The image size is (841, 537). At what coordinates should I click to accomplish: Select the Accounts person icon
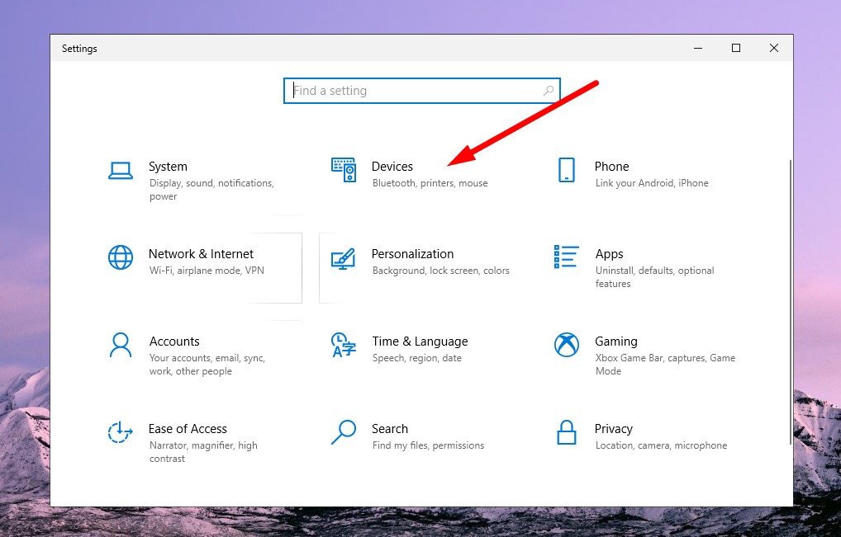click(x=120, y=346)
